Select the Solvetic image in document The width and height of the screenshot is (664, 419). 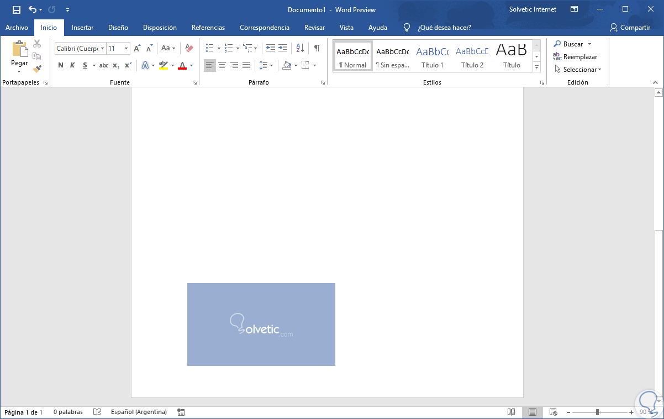[x=261, y=324]
